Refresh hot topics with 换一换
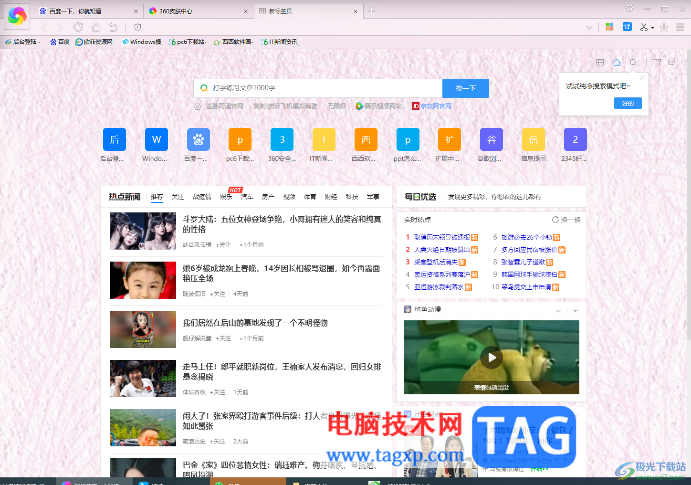 (566, 220)
